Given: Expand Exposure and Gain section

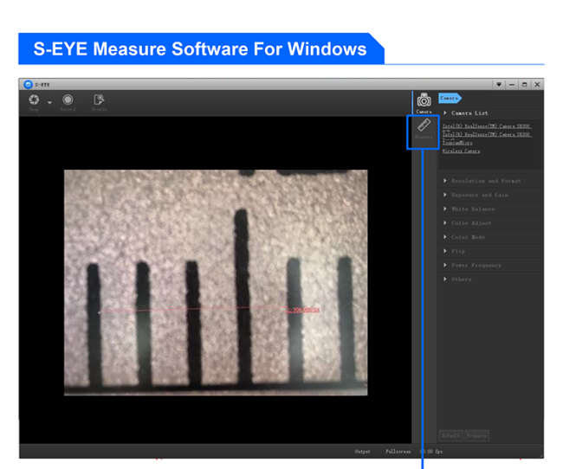Looking at the screenshot, I should click(x=479, y=195).
